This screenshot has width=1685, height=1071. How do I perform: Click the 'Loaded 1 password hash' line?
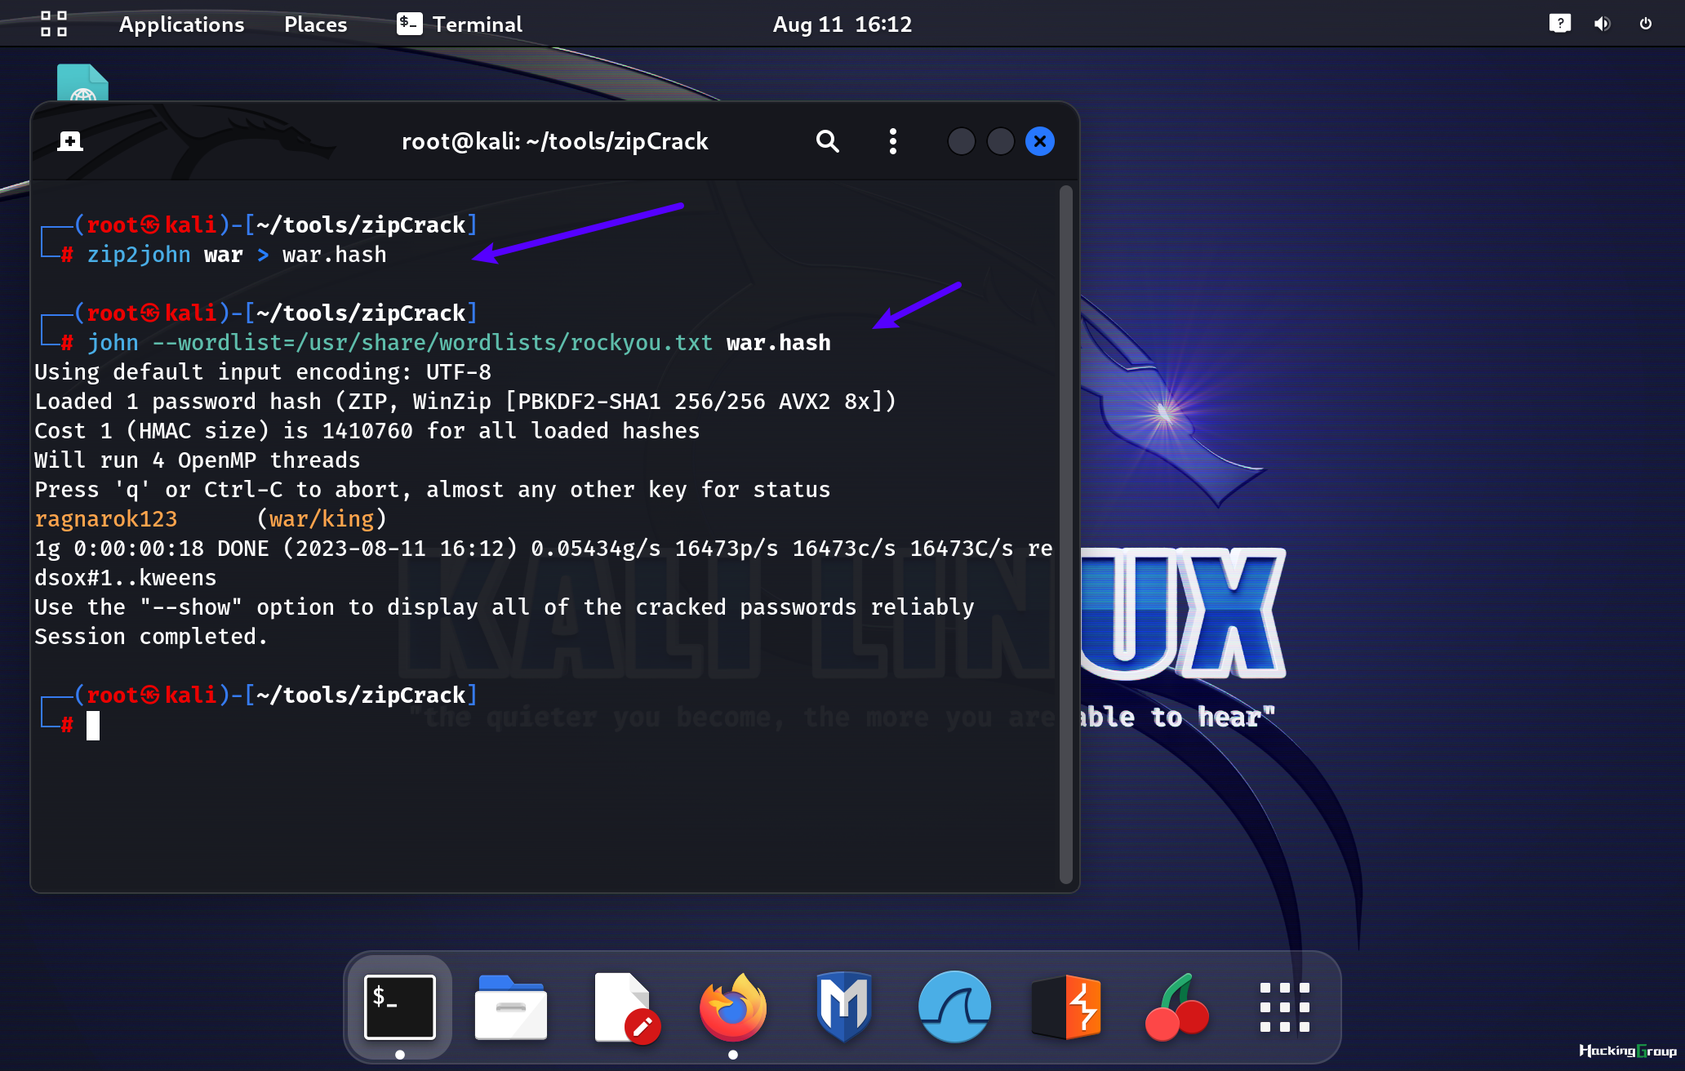465,402
